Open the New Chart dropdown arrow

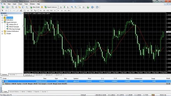click(5, 7)
